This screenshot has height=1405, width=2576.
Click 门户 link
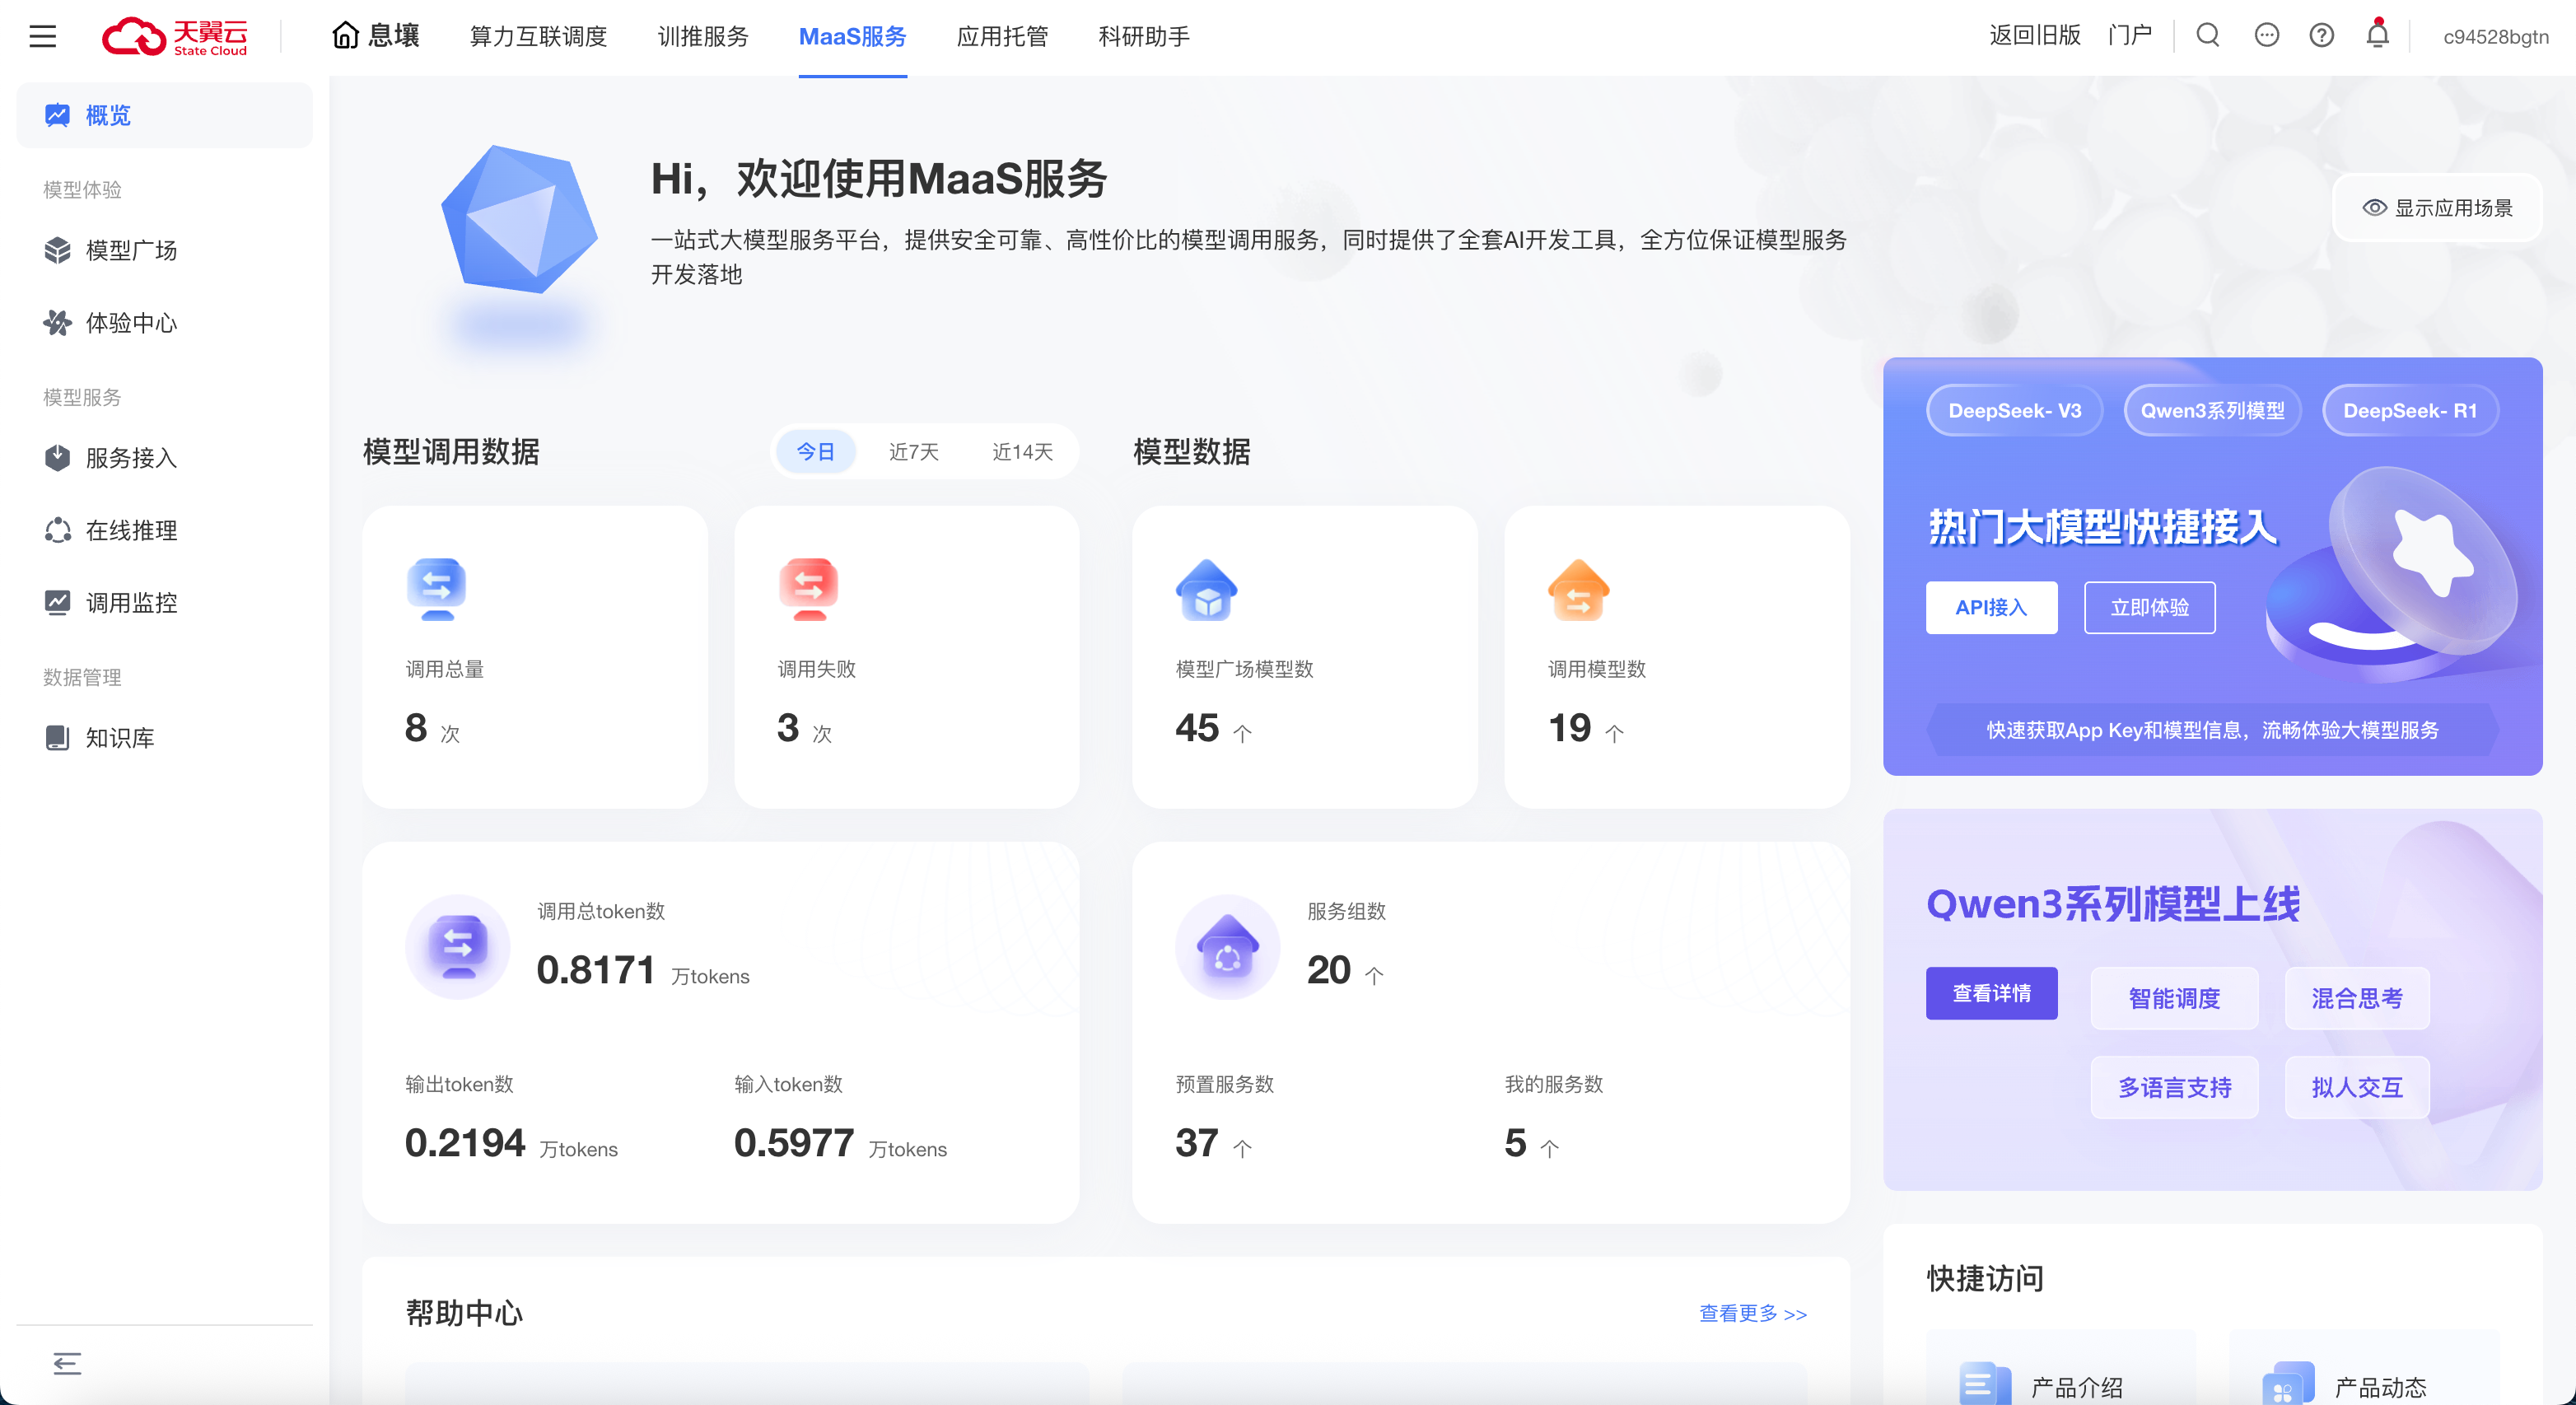(2129, 36)
